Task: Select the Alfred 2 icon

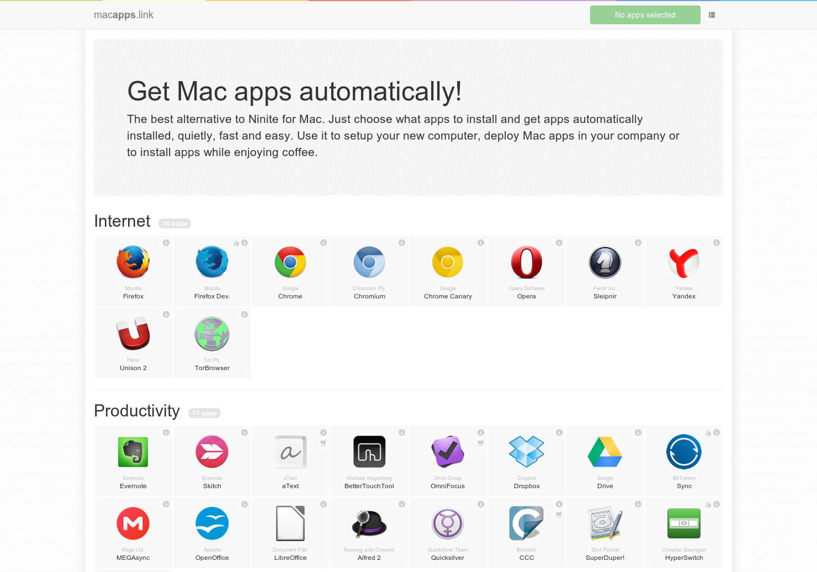Action: [x=369, y=523]
